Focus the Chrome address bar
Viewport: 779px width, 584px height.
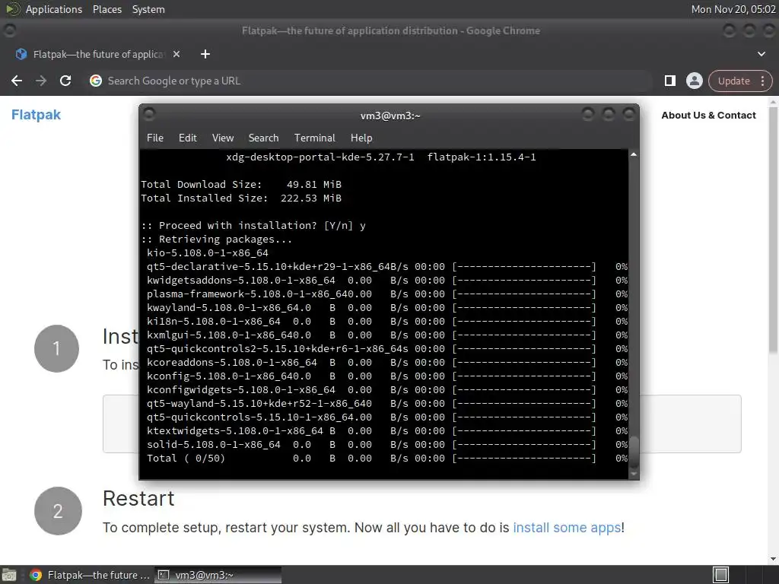(367, 81)
